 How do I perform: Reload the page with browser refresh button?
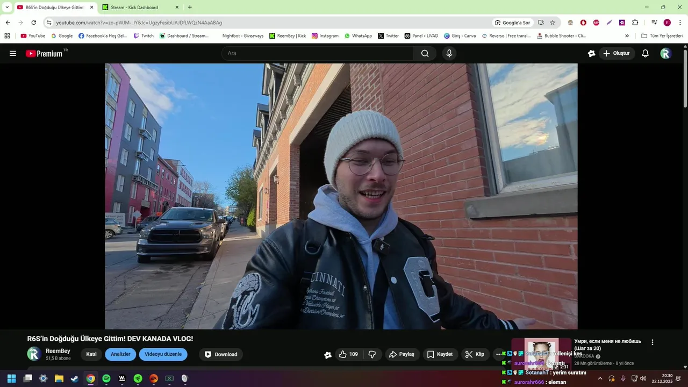[x=33, y=23]
